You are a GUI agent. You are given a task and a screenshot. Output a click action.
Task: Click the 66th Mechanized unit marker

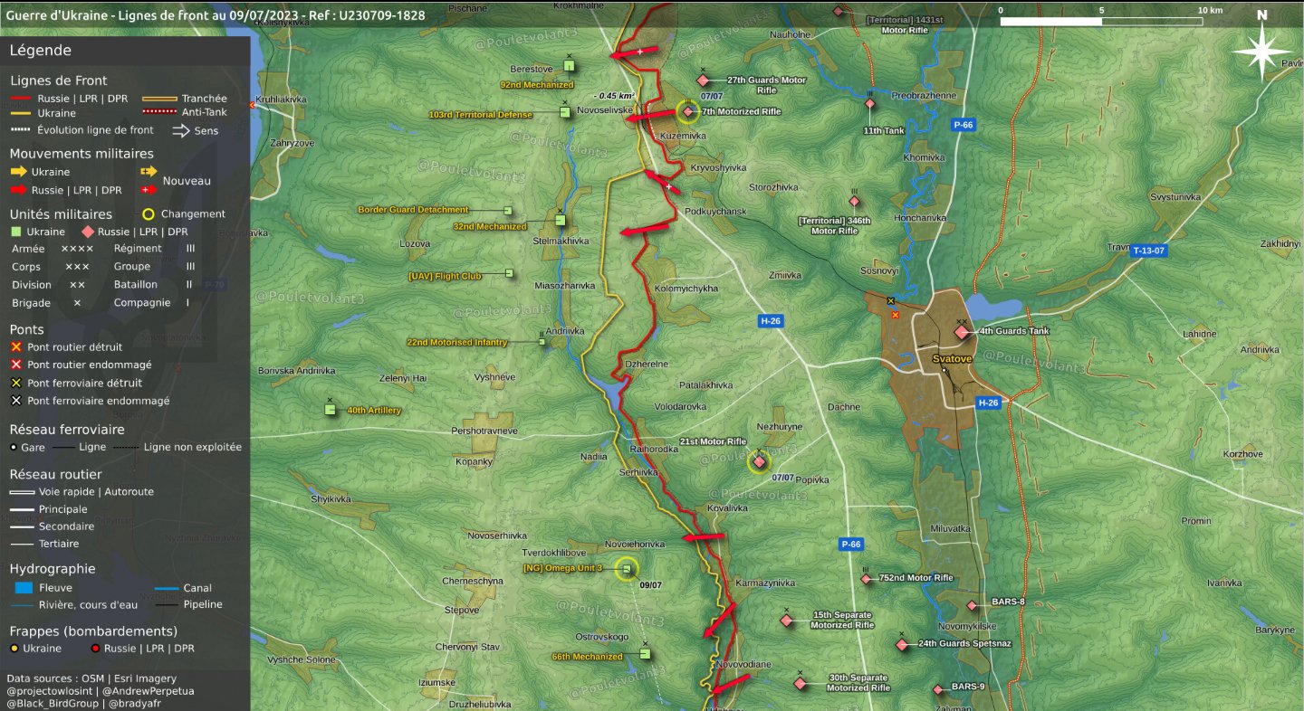tap(645, 653)
